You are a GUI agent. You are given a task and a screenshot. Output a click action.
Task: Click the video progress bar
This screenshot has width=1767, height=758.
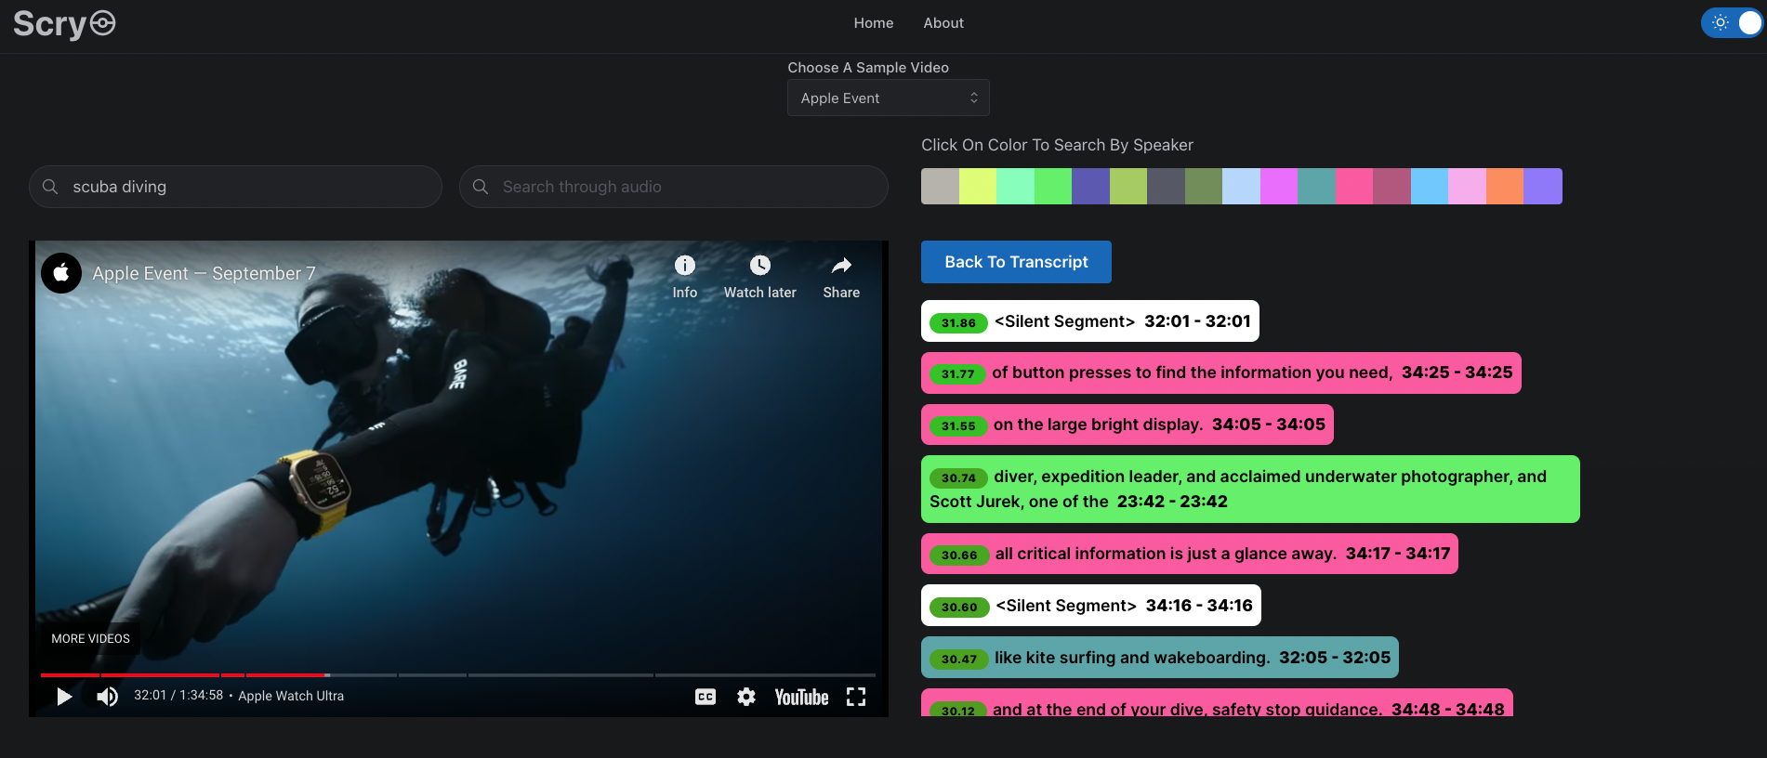458,675
